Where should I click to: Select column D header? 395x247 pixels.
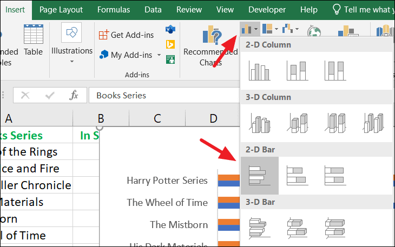pos(213,118)
